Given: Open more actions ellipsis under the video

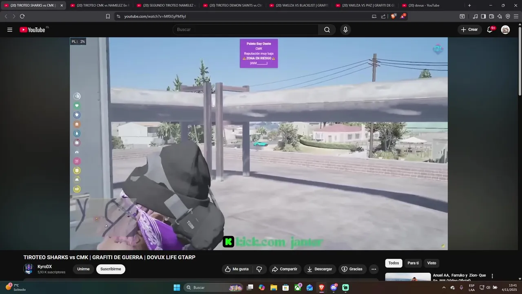Looking at the screenshot, I should [x=374, y=269].
